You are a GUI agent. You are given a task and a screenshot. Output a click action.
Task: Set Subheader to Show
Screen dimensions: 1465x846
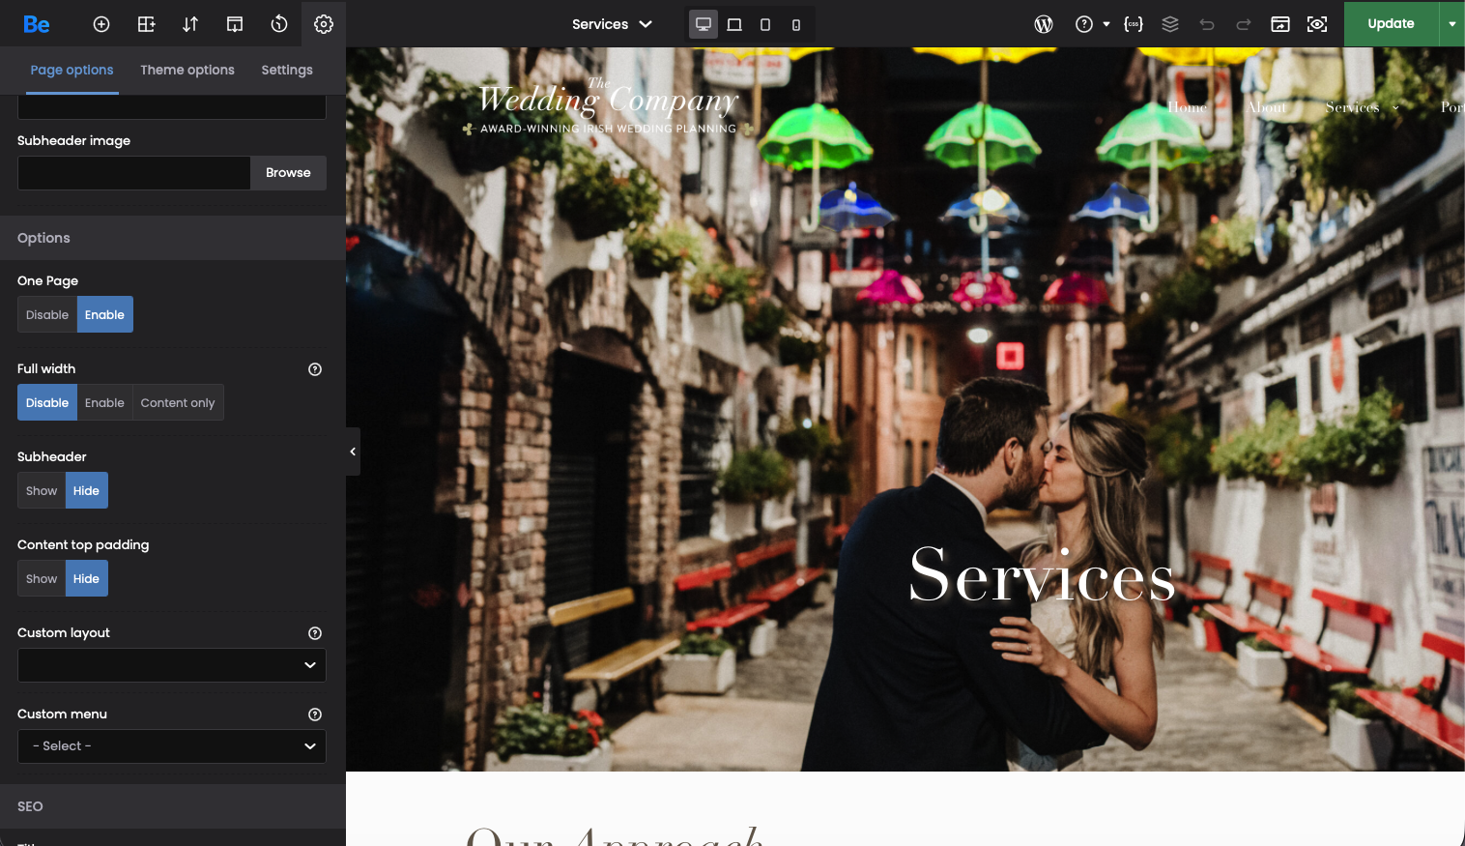pos(42,491)
